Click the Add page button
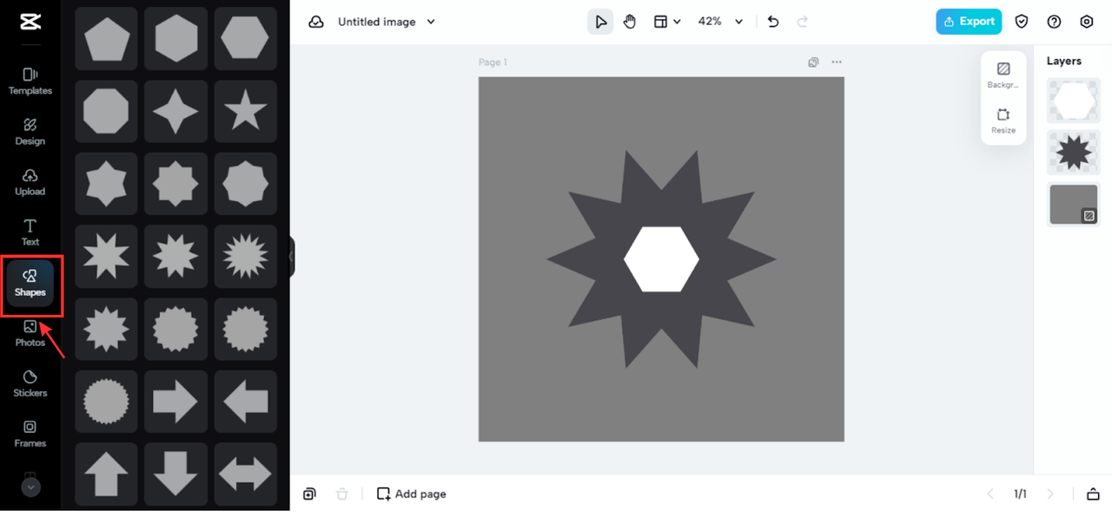1112x516 pixels. [x=412, y=494]
